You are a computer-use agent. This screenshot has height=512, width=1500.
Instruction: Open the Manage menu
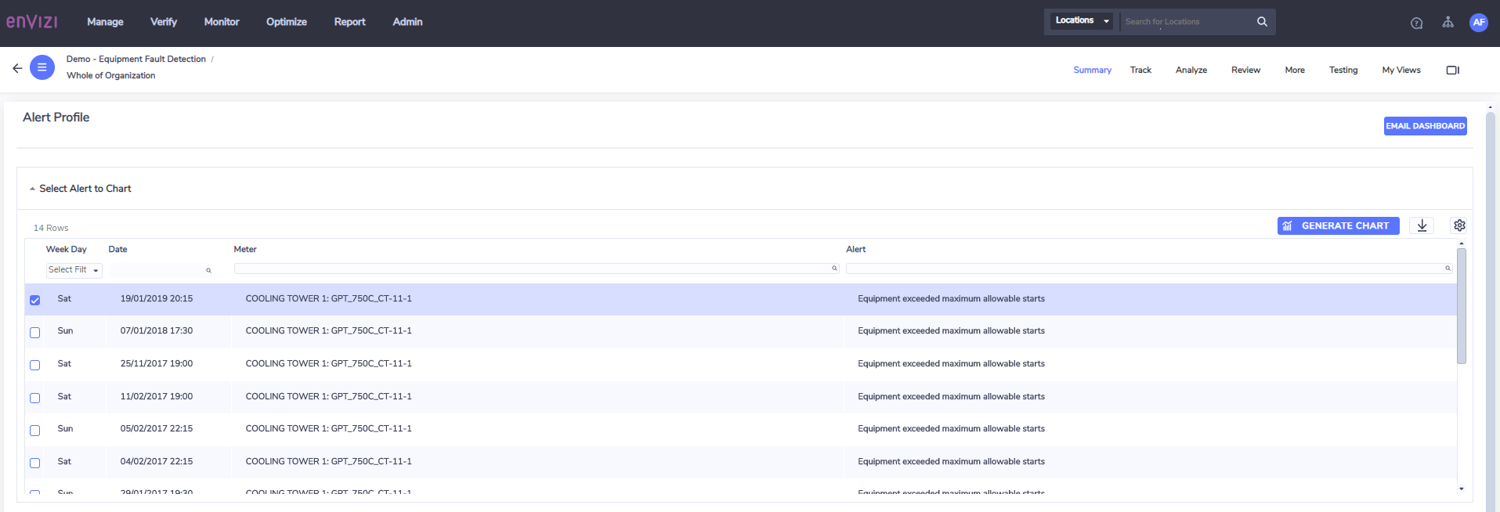(105, 22)
